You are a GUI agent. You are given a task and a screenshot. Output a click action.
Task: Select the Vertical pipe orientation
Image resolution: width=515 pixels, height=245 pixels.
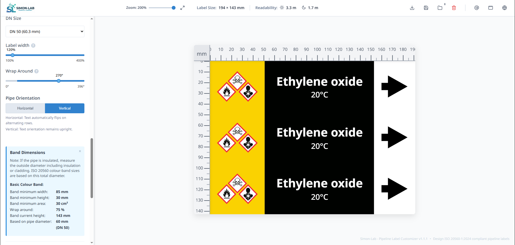(65, 108)
